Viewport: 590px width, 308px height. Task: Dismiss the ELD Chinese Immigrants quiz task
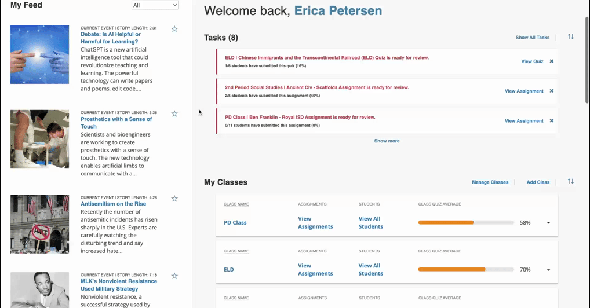(552, 61)
